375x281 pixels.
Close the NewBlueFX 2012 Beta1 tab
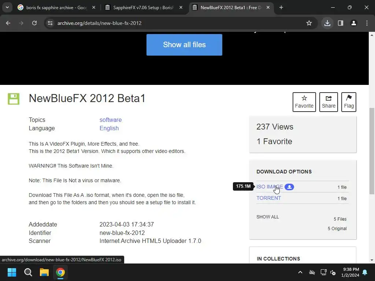click(268, 7)
